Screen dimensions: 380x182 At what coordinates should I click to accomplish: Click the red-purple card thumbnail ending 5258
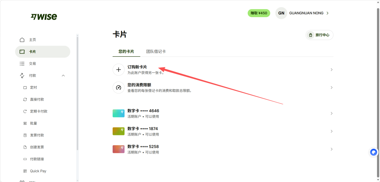(x=119, y=149)
